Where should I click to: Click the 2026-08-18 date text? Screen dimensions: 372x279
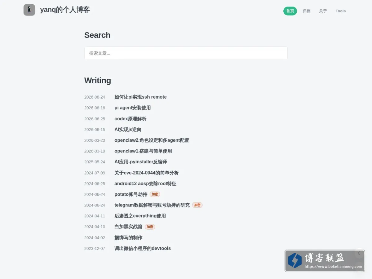pos(95,108)
